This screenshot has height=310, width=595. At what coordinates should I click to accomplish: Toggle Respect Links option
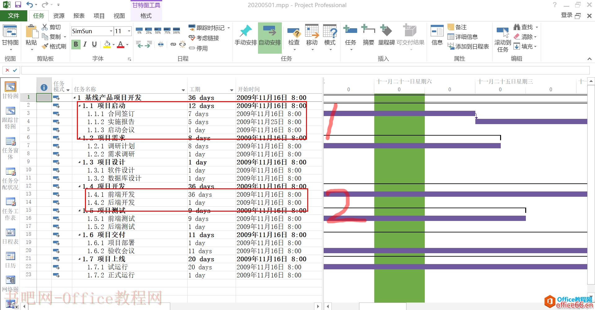pos(204,38)
